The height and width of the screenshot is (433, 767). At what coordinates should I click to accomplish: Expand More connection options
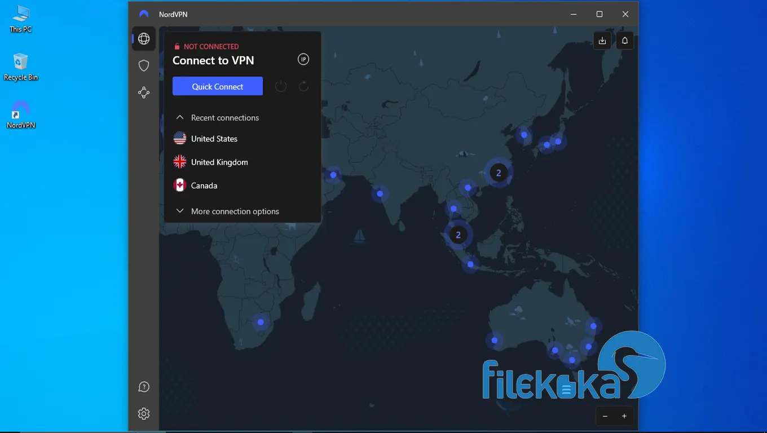(228, 211)
